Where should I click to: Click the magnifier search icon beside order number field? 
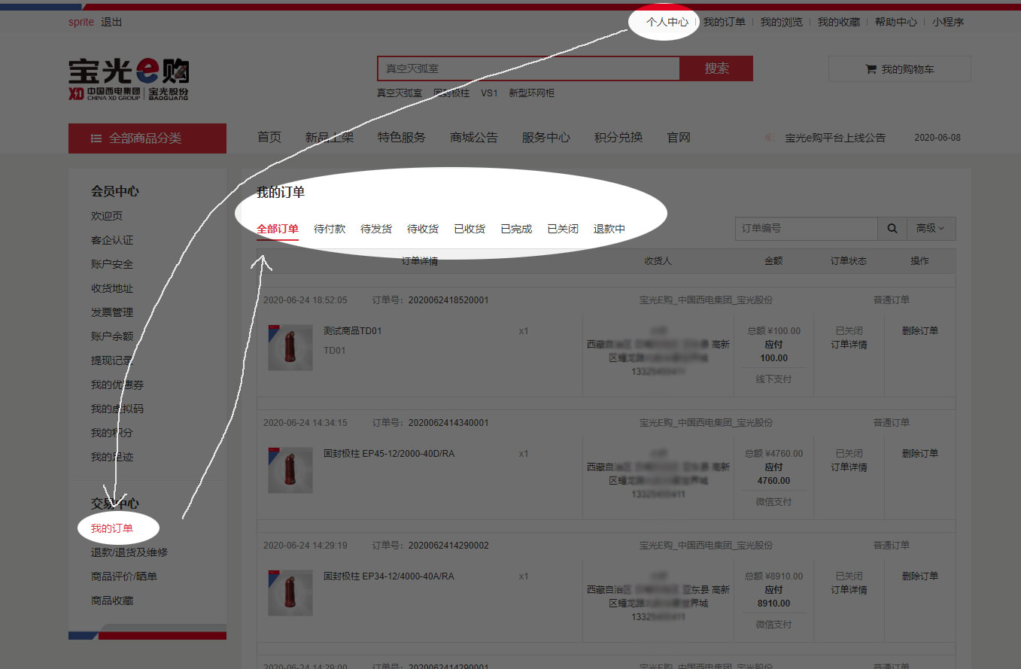[x=892, y=229]
